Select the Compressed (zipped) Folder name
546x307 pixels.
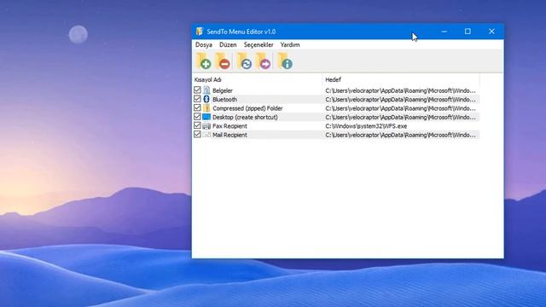[x=247, y=108]
